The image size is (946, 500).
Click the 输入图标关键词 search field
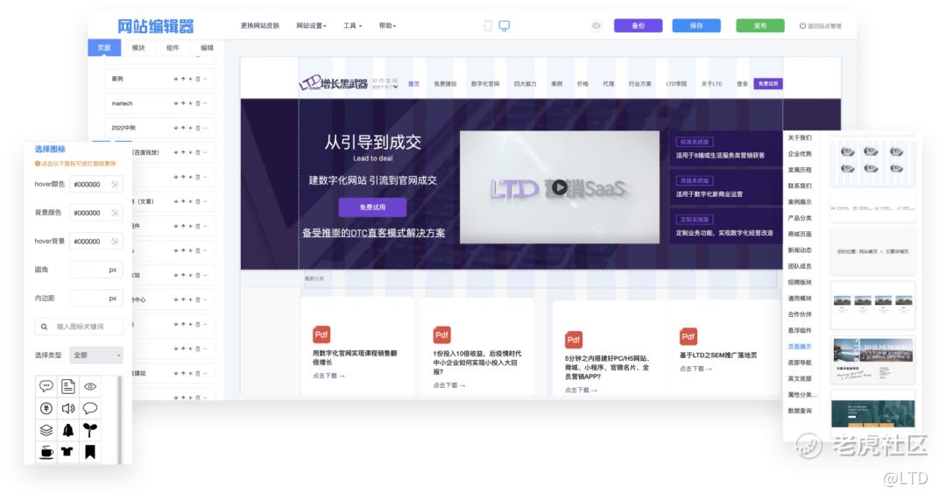(x=79, y=327)
